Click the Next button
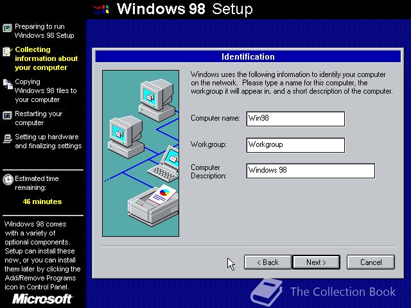The height and width of the screenshot is (308, 411). (317, 262)
